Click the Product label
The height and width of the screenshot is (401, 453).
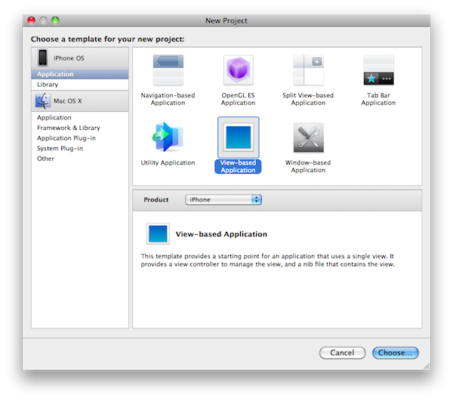156,199
